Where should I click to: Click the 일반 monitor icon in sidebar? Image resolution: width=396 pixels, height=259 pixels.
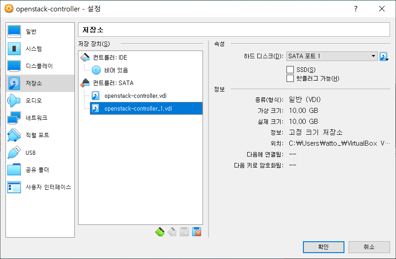14,31
